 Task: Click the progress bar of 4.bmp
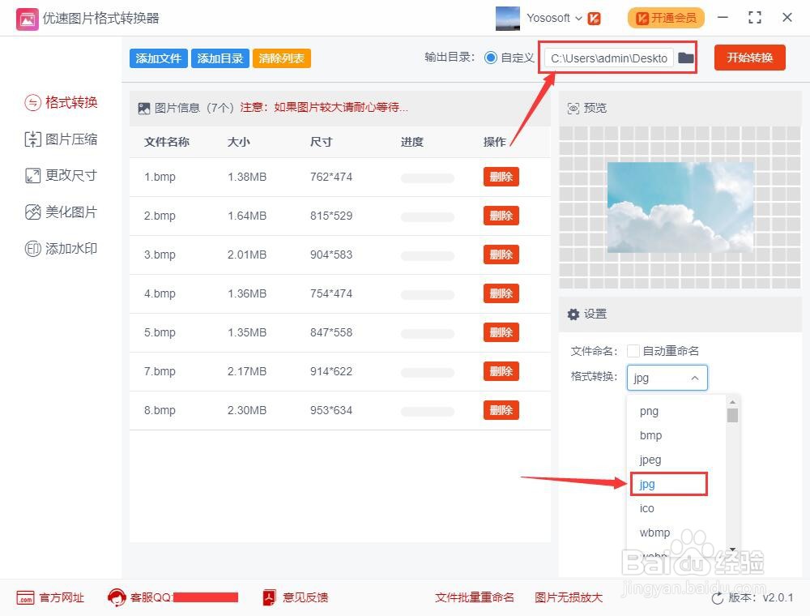click(427, 295)
